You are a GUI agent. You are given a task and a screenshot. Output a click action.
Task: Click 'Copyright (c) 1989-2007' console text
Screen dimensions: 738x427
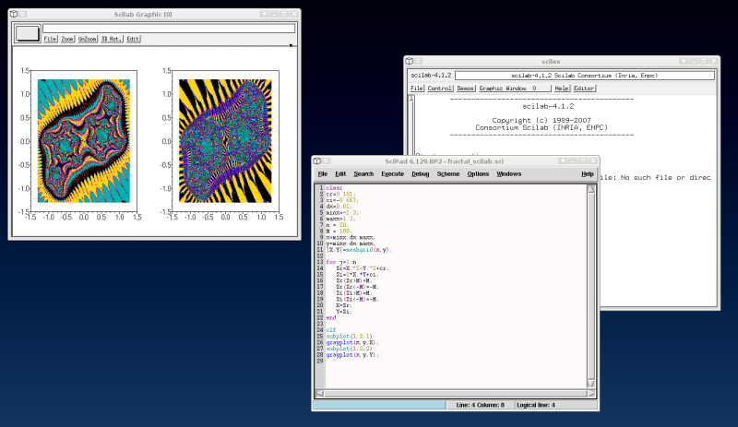(x=542, y=121)
